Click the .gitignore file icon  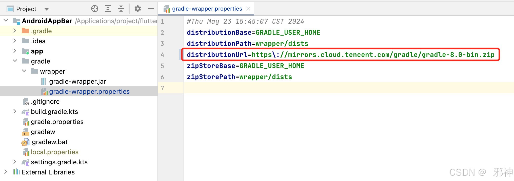(x=26, y=102)
